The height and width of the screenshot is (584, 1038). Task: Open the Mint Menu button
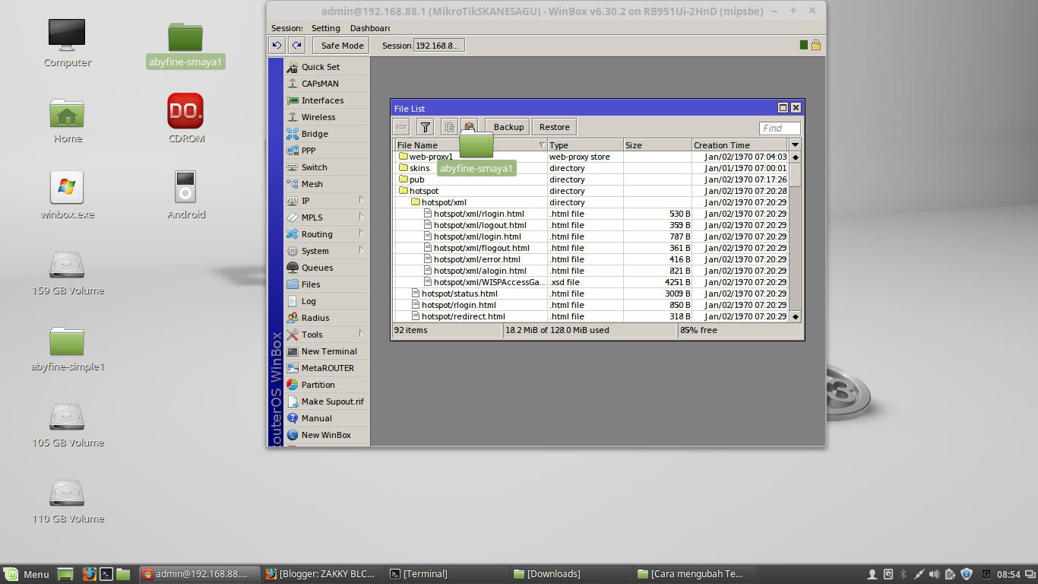[27, 574]
